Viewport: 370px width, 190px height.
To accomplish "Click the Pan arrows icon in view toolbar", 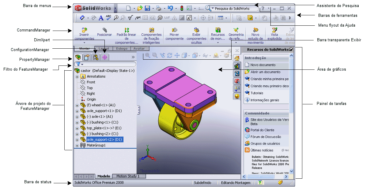I will pyautogui.click(x=177, y=55).
